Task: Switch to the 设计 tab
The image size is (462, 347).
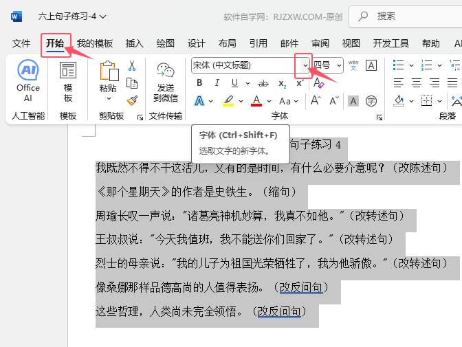Action: coord(196,43)
